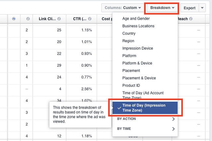The height and width of the screenshot is (141, 212).
Task: Click the Reach column header
Action: coord(182,19)
